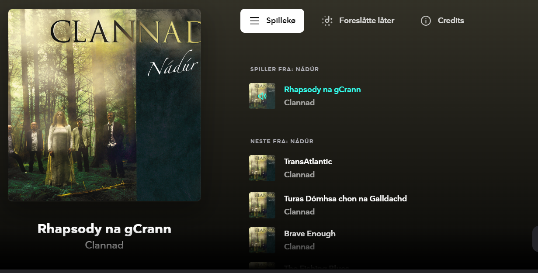Click Rhapsody na gCrann title in queue

coord(323,90)
